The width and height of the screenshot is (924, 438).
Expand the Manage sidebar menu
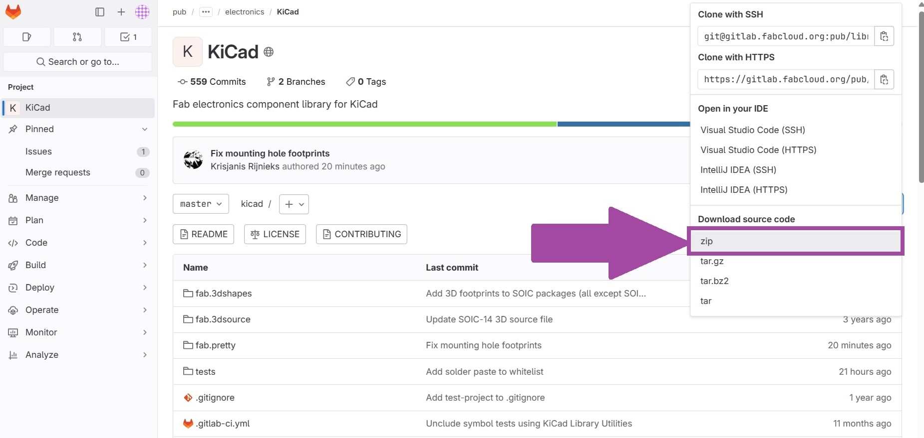(78, 198)
